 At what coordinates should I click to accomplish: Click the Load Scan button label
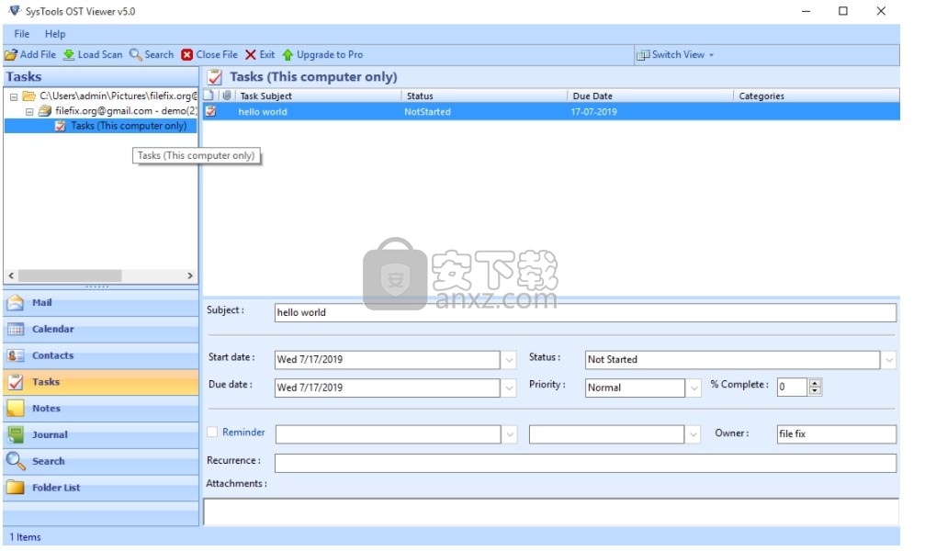[100, 55]
